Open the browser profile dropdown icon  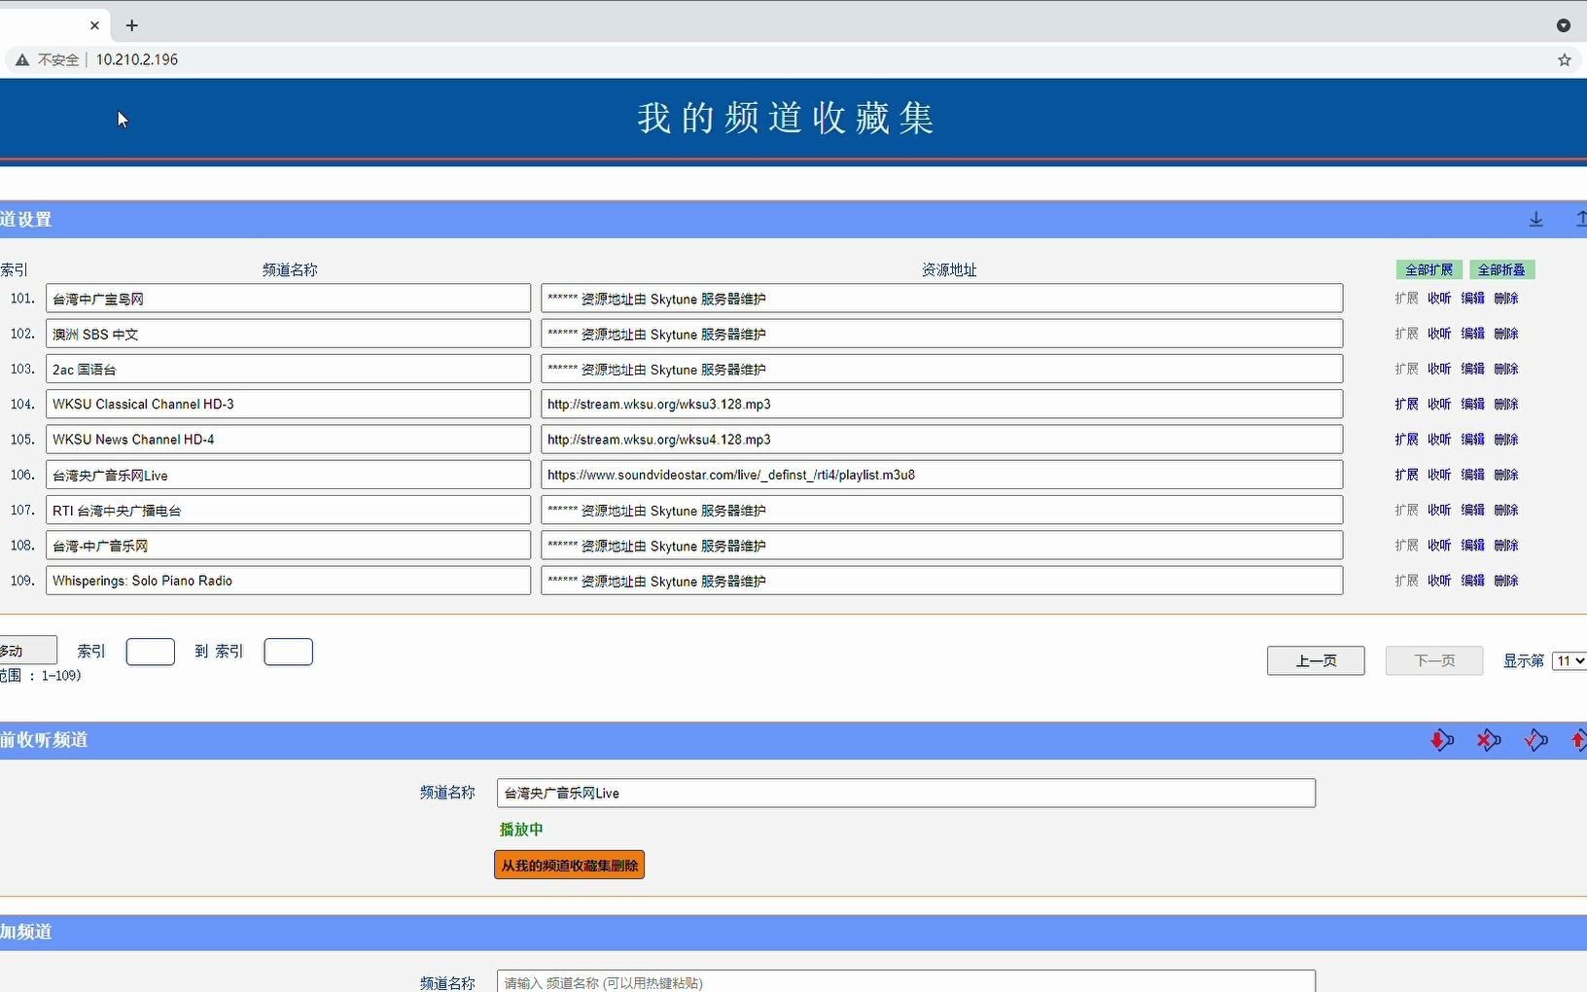1564,25
